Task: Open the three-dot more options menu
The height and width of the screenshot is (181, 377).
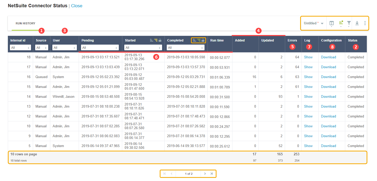Action: pyautogui.click(x=365, y=23)
